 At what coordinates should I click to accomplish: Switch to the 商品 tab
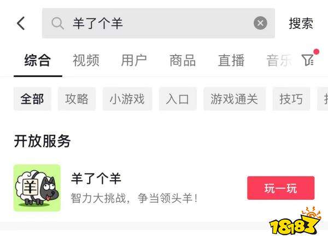coord(183,60)
